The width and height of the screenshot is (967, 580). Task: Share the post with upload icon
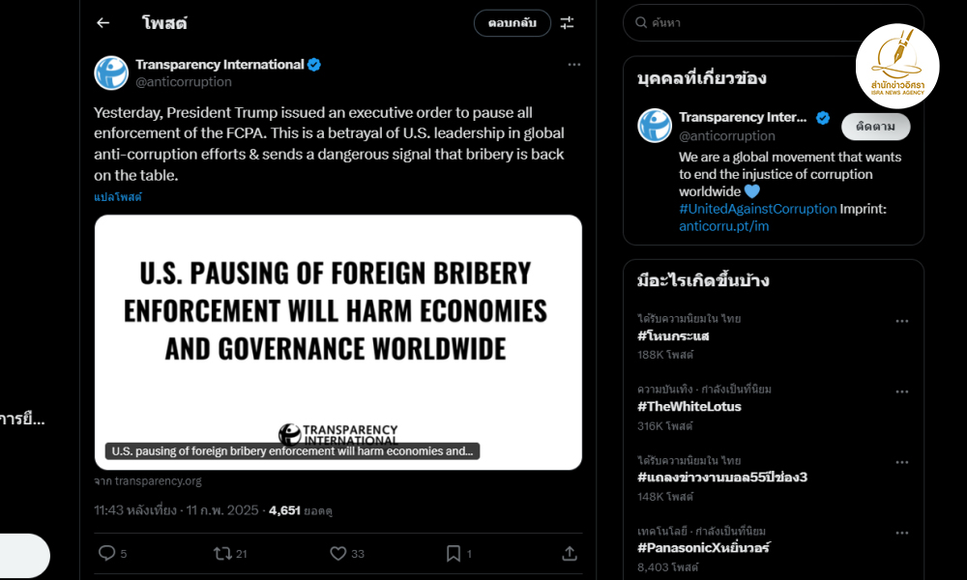pyautogui.click(x=570, y=553)
